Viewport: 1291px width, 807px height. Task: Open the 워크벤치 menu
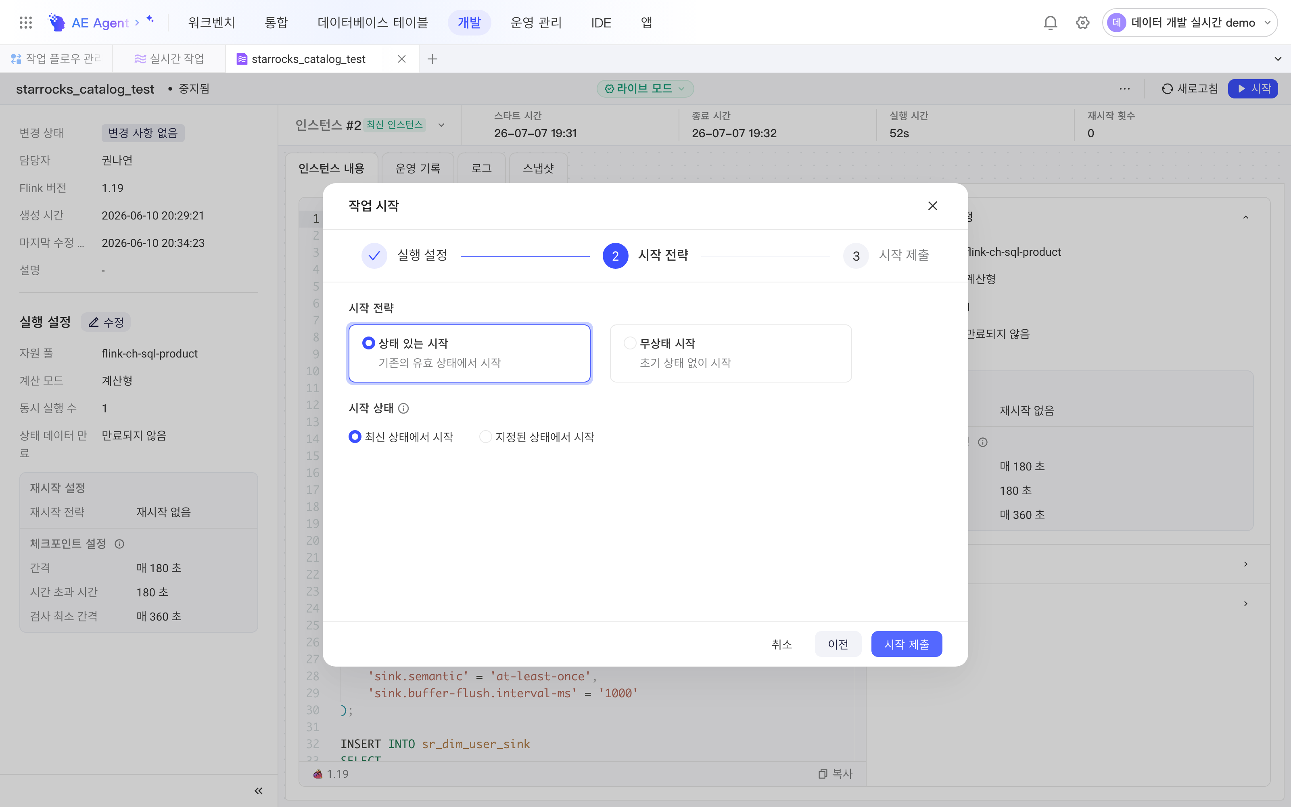(211, 23)
